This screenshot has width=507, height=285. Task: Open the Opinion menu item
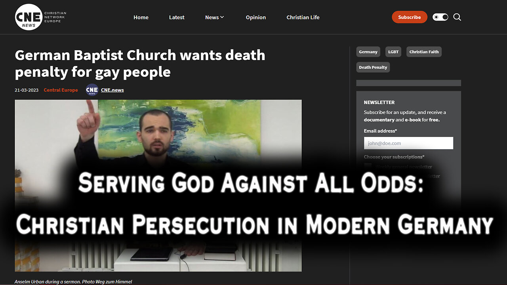click(x=256, y=17)
